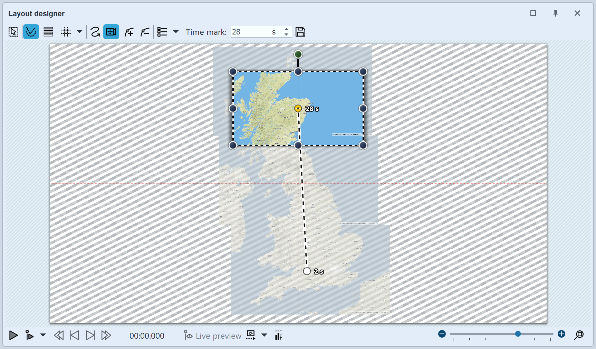596x349 pixels.
Task: Add a motion path point
Action: click(129, 32)
